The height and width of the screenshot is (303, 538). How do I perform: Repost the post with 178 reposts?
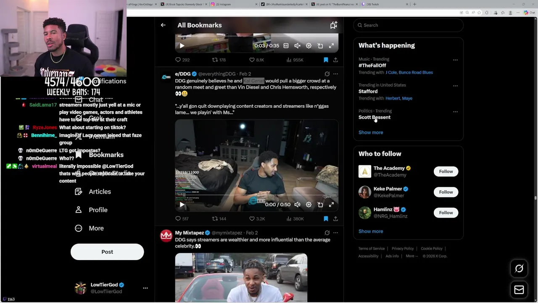coord(219,60)
